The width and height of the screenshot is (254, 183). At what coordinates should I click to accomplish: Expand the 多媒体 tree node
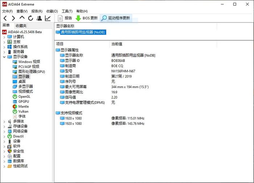point(4,121)
